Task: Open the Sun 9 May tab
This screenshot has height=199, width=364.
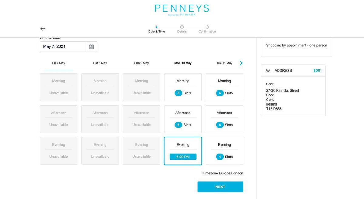Action: click(141, 63)
